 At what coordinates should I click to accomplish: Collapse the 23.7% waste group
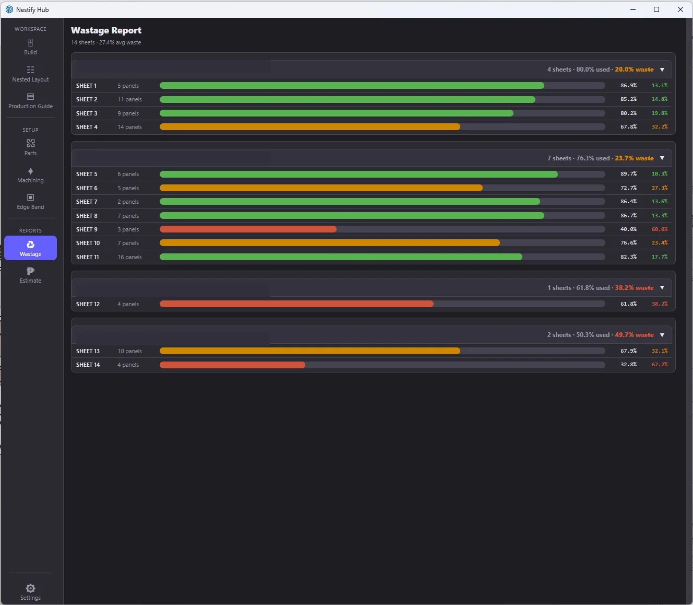point(662,158)
